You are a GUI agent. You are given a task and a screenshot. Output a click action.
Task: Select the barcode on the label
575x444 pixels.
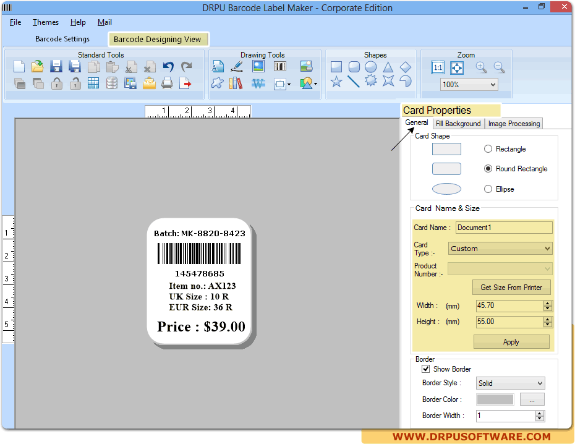coord(199,254)
